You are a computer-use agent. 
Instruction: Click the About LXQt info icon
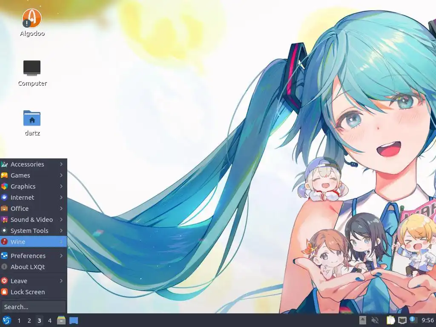click(x=4, y=267)
